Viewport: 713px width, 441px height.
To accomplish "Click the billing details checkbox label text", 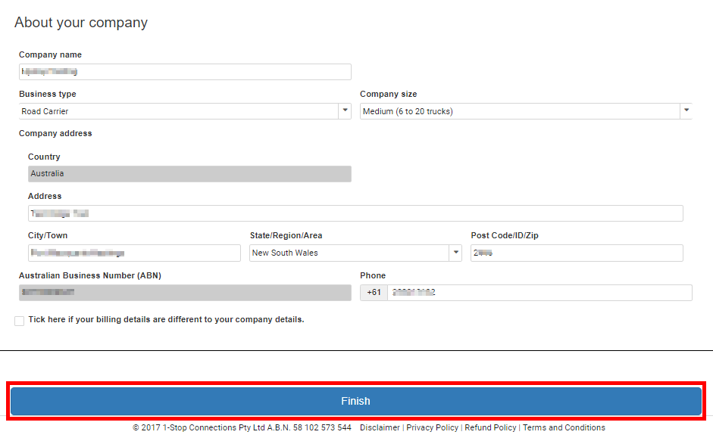I will point(167,320).
